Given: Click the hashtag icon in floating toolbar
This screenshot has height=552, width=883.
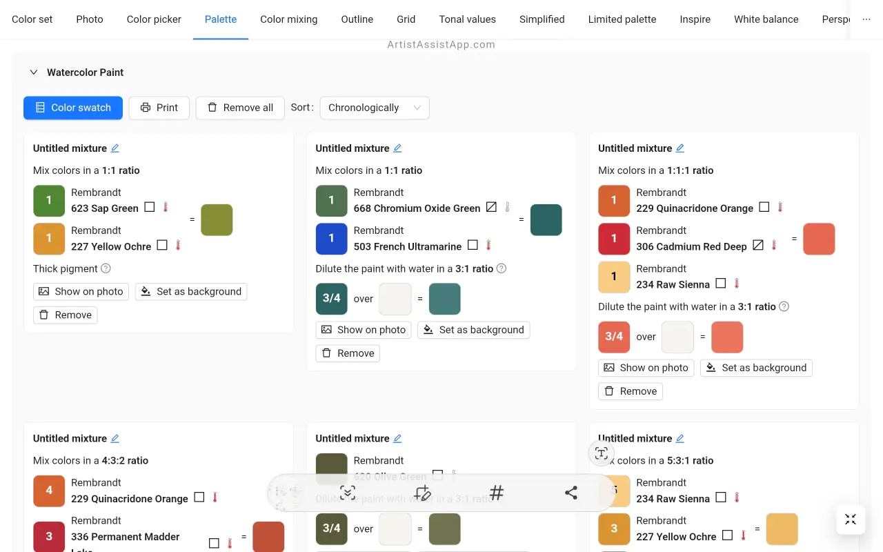Looking at the screenshot, I should (x=497, y=493).
